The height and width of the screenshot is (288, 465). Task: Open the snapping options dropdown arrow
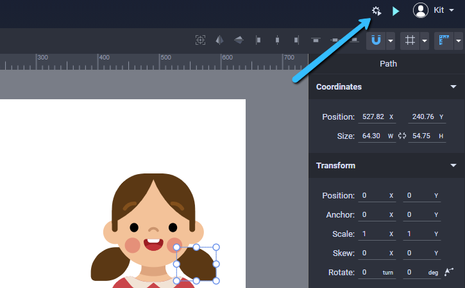tap(390, 41)
